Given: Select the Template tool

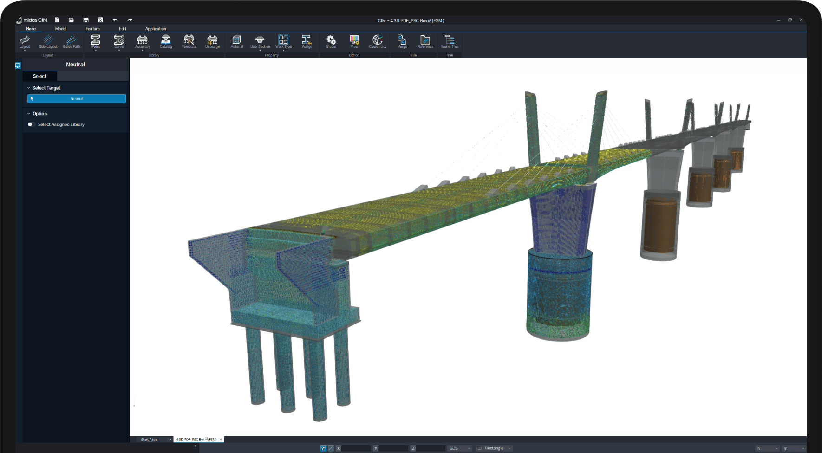Looking at the screenshot, I should tap(189, 41).
